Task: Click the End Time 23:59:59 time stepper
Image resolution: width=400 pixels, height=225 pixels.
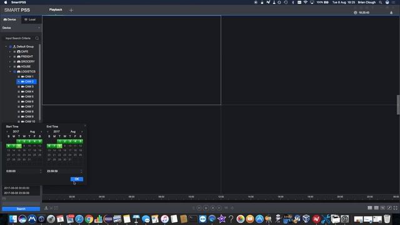Action: tap(81, 171)
